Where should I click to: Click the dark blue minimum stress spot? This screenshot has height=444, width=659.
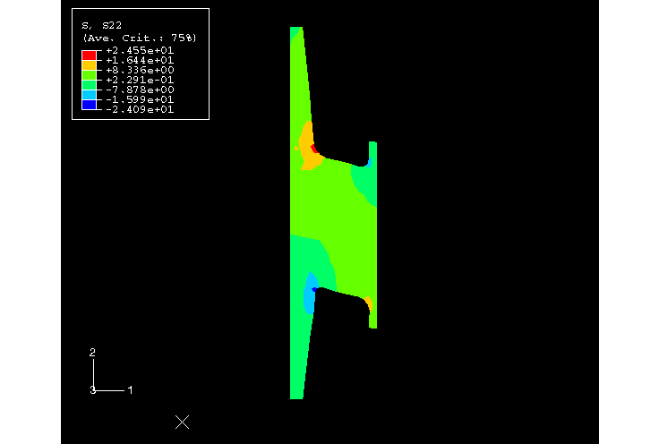tap(313, 289)
